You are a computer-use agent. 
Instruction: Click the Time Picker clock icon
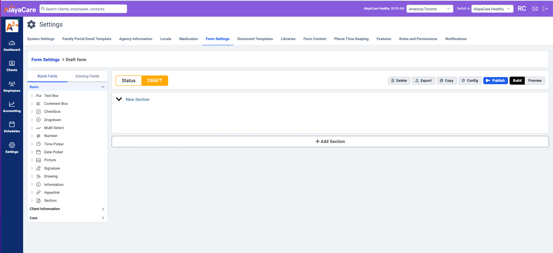pos(38,144)
